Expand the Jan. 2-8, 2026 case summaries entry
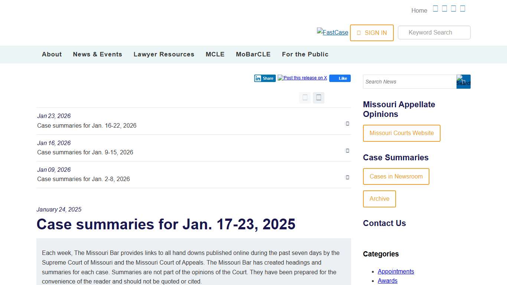 (347, 177)
